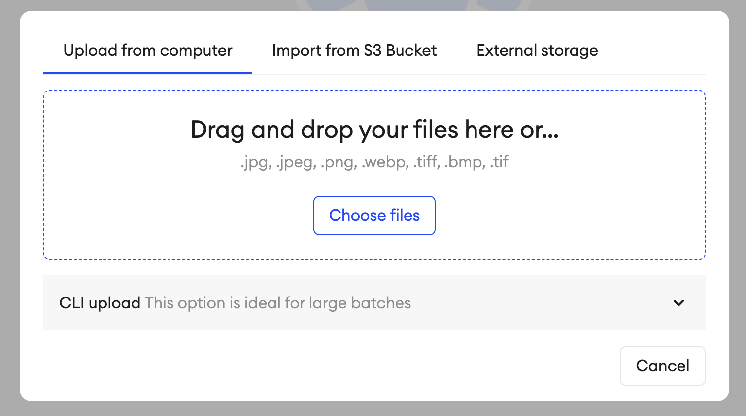
Task: Click the '.tif' extension ending the formats line
Action: click(x=500, y=162)
